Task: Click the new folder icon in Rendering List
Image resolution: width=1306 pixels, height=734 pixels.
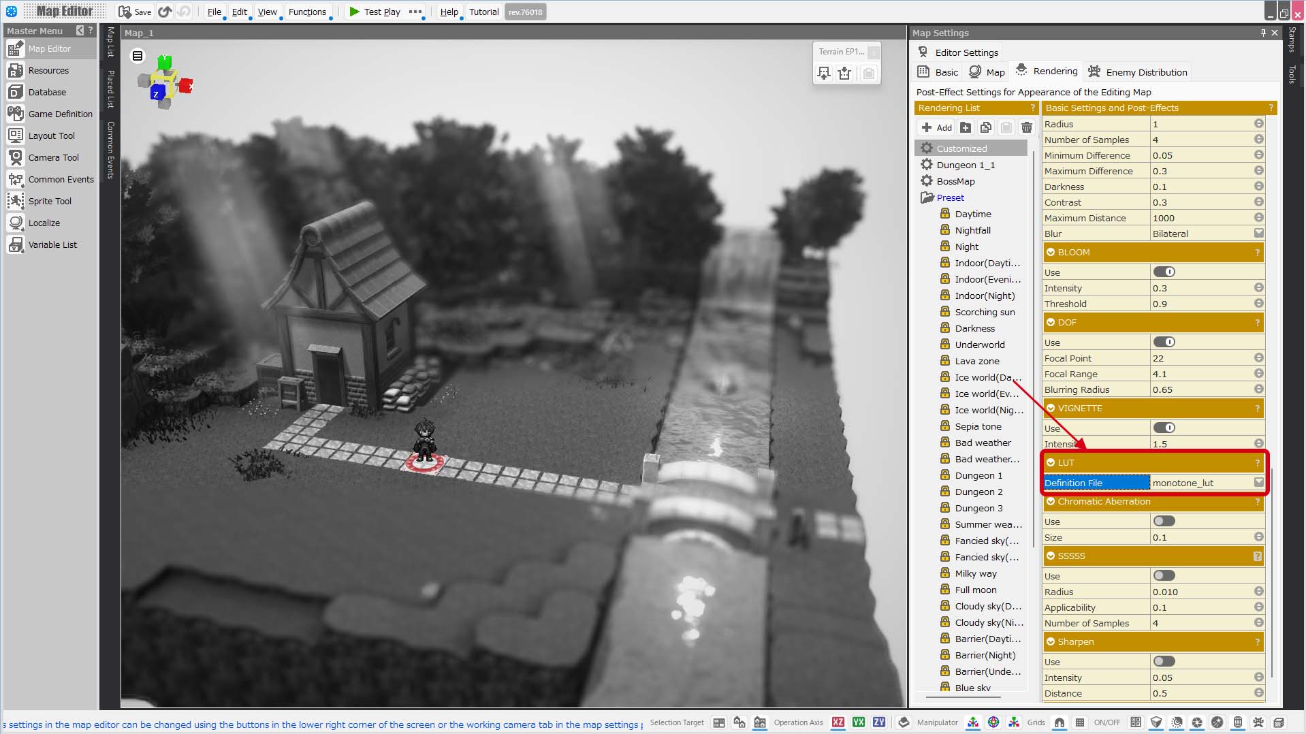Action: (966, 127)
